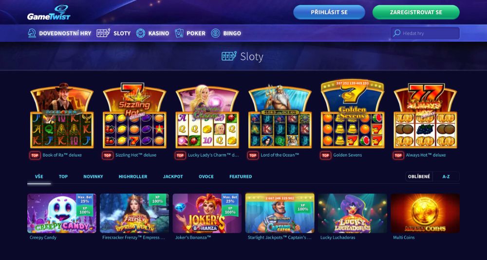Toggle sorting to A-Z
Screen dimensions: 487x260
click(x=446, y=176)
